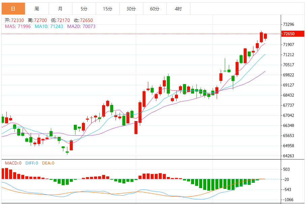Viewport: 305px width, 204px height.
Task: Click the 64958 price axis label
Action: coord(289,146)
